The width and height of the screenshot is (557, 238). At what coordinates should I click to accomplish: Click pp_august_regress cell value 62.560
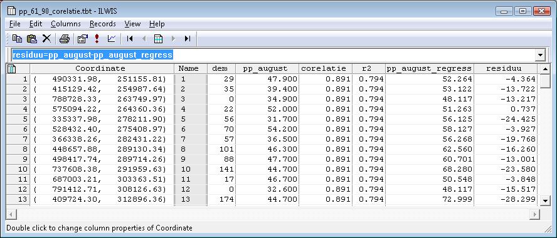[429, 149]
